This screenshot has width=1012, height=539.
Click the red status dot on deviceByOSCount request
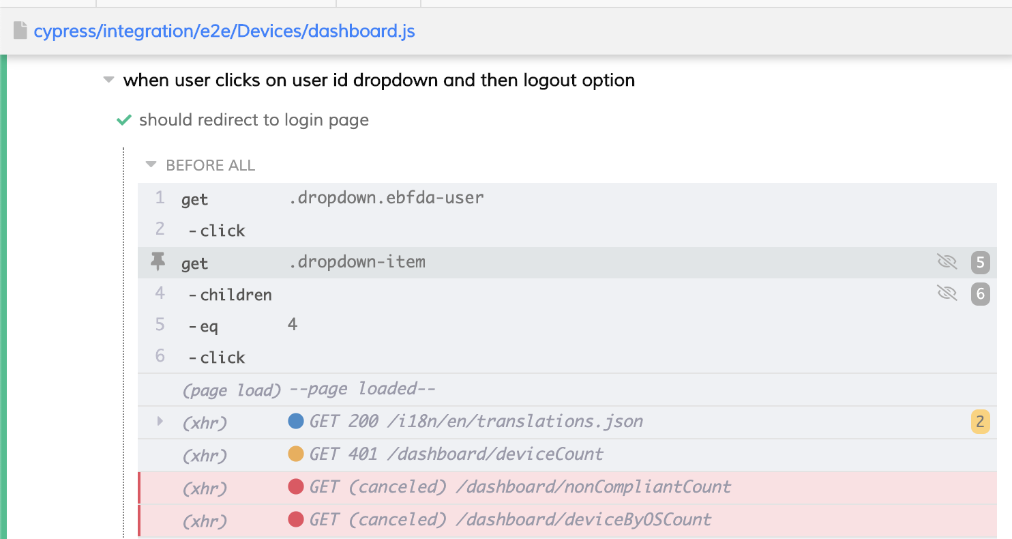click(296, 519)
